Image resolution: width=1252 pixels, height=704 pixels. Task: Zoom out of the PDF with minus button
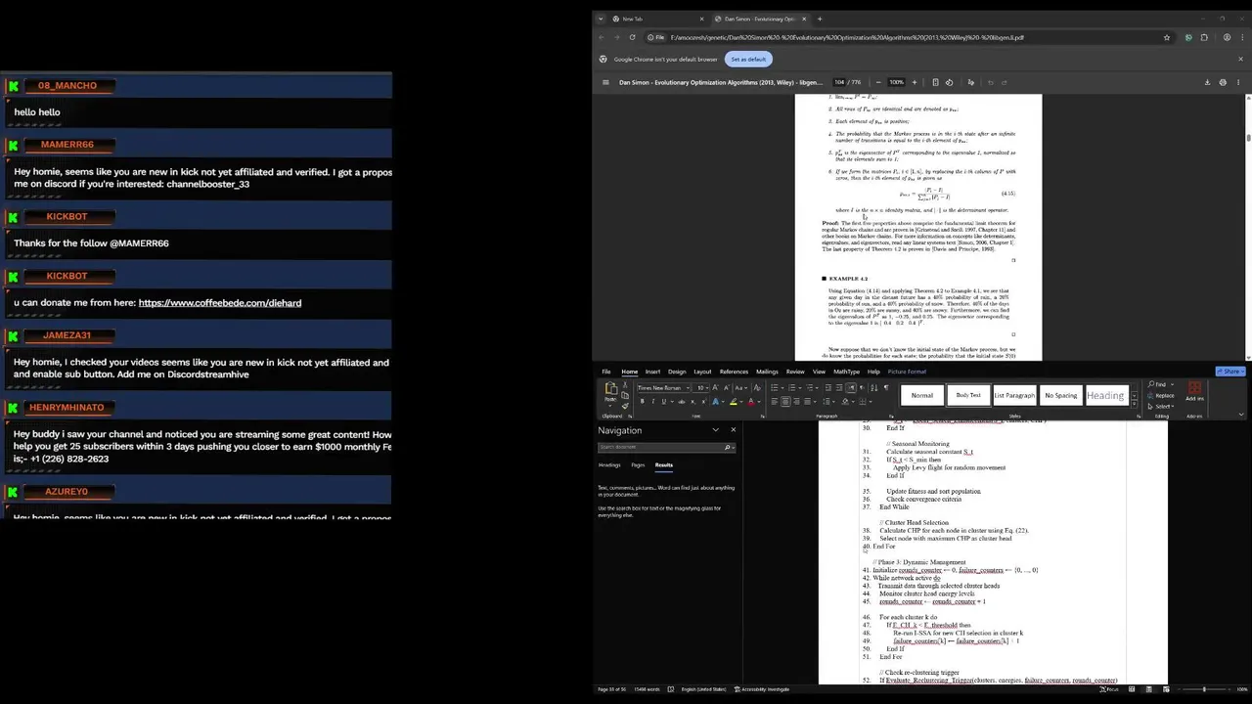click(x=878, y=82)
